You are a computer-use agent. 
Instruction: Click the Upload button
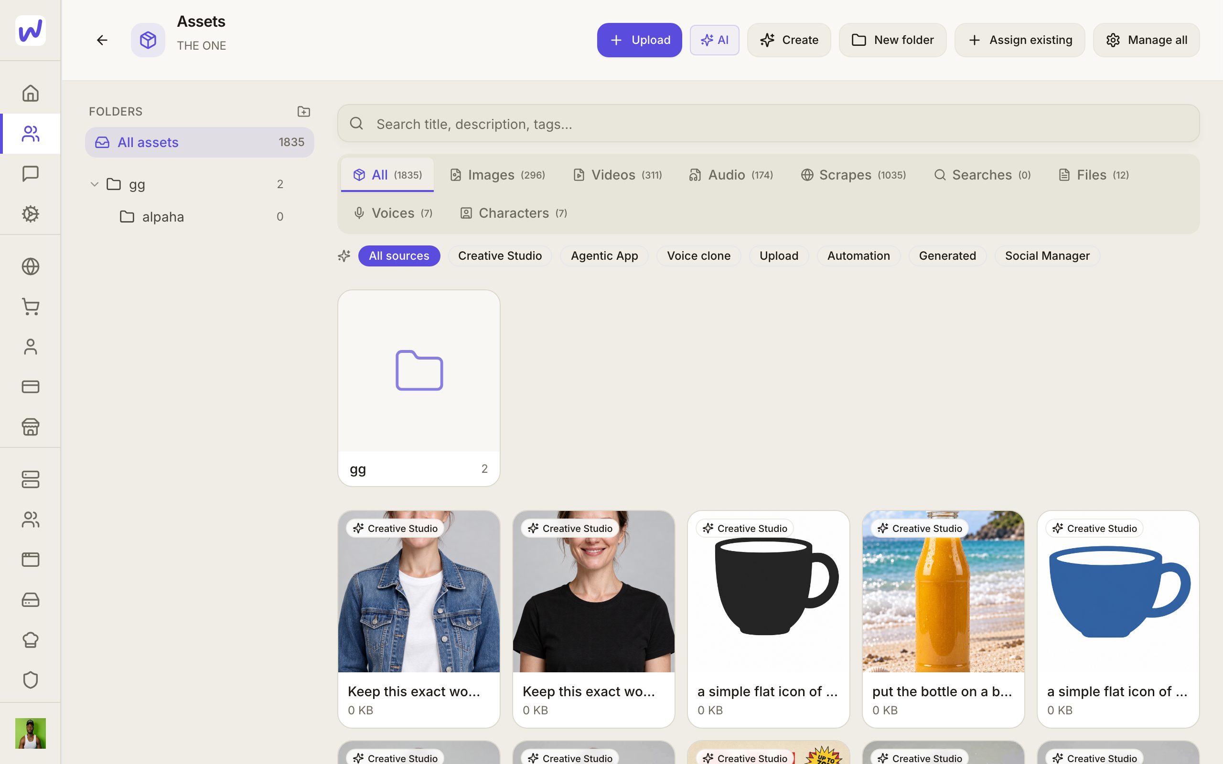click(639, 40)
